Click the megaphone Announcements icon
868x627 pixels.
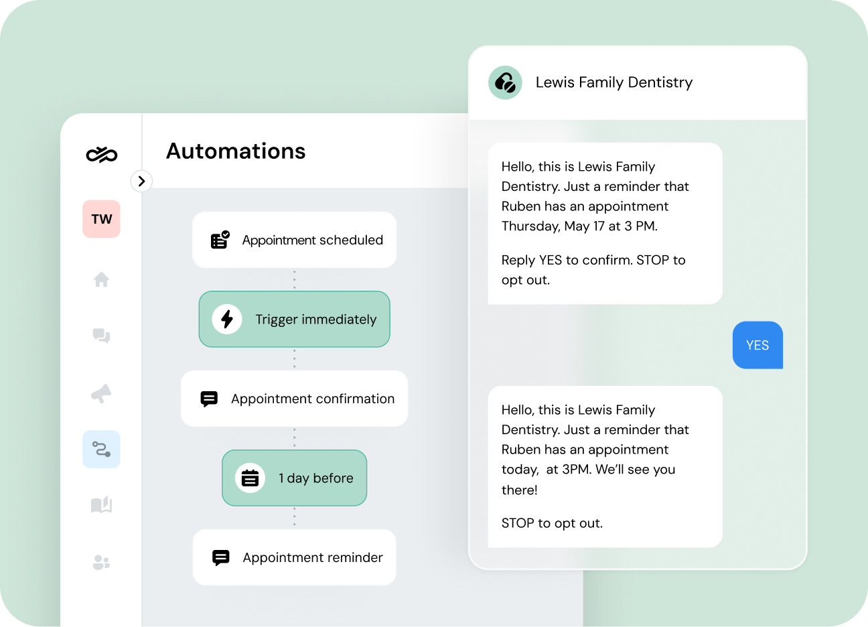[101, 394]
